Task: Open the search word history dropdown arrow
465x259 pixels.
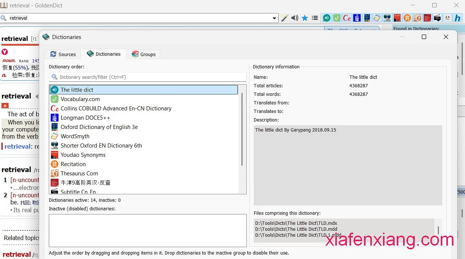Action: [x=275, y=18]
